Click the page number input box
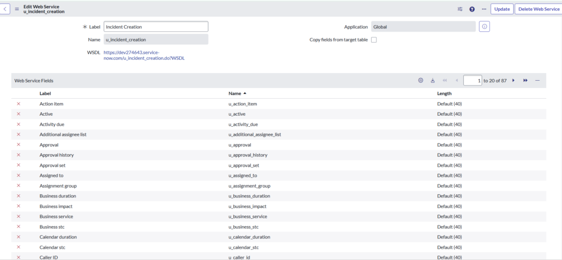 coord(473,81)
